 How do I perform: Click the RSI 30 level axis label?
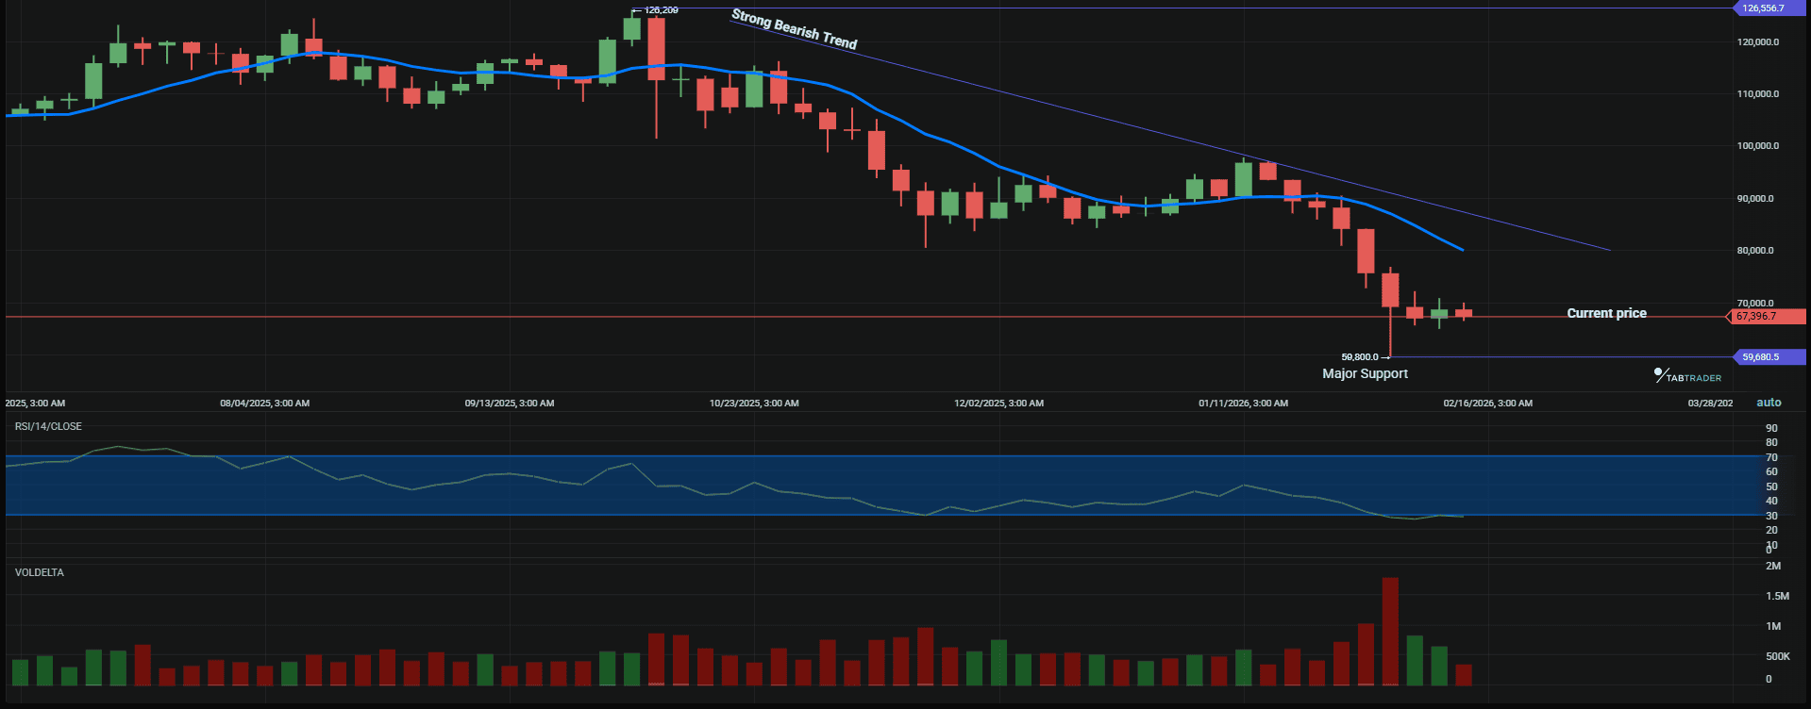pyautogui.click(x=1771, y=516)
